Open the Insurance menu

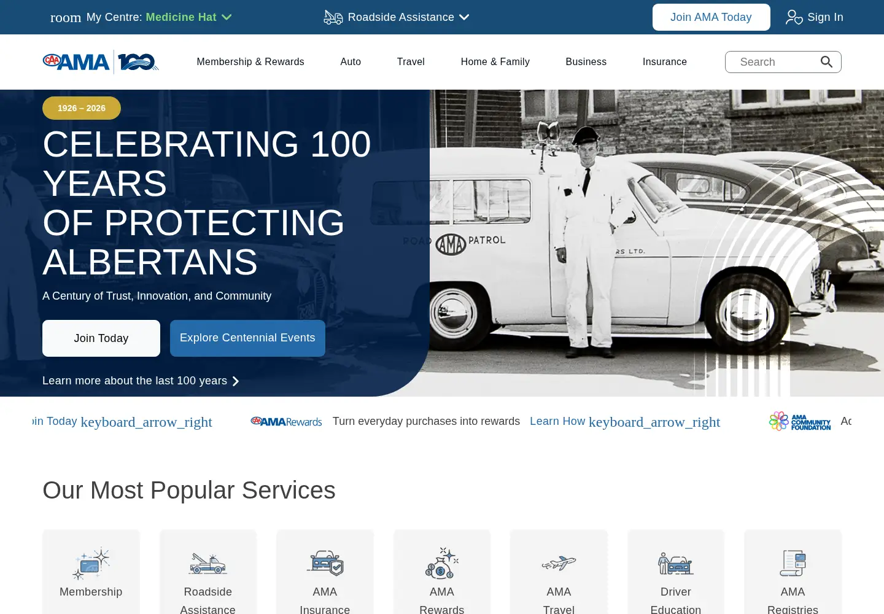tap(665, 62)
